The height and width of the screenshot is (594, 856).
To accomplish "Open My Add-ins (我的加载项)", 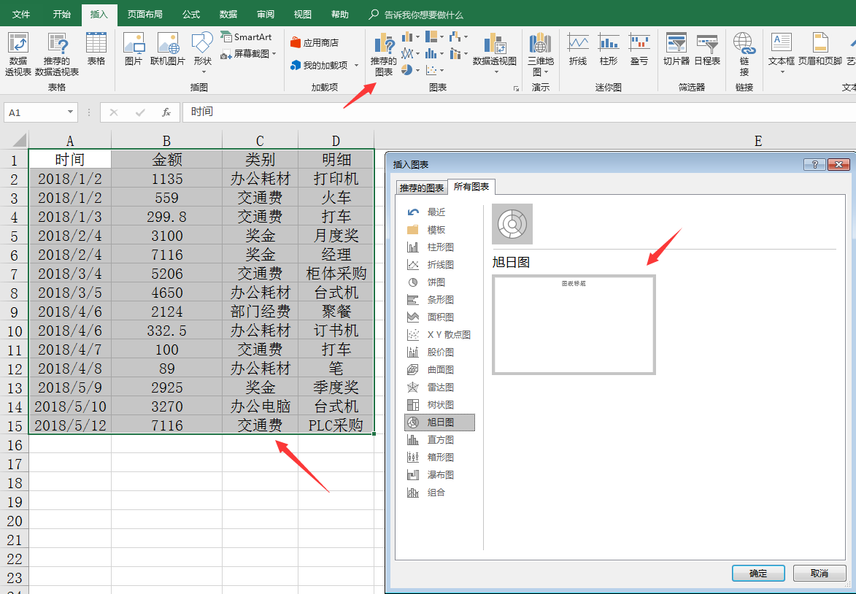I will coord(324,66).
